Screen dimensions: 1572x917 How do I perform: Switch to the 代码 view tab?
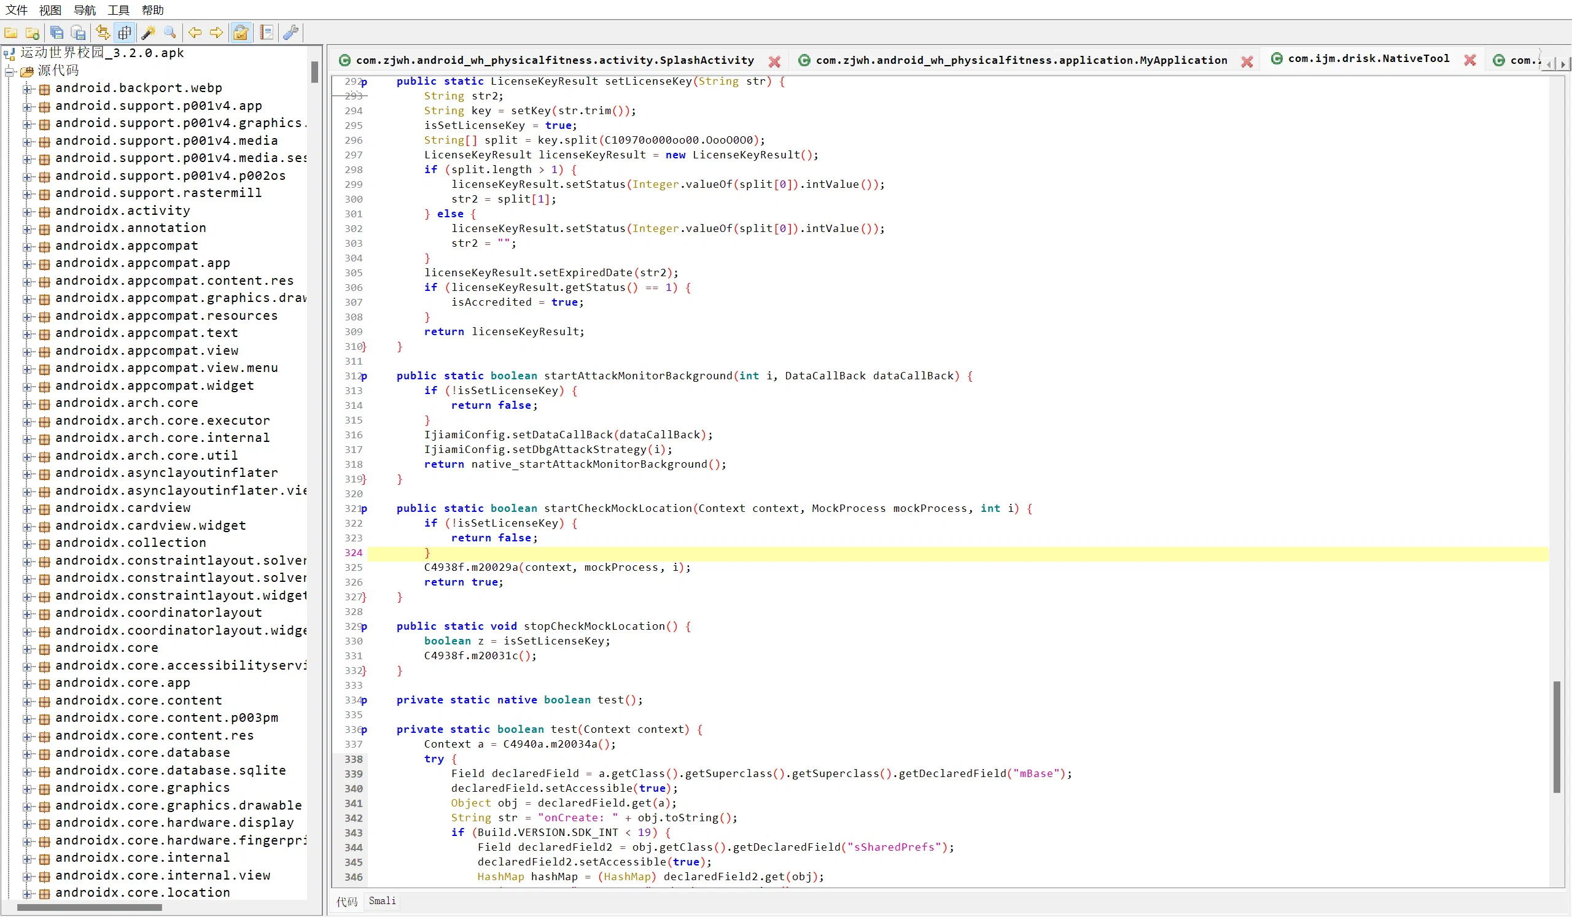(347, 902)
